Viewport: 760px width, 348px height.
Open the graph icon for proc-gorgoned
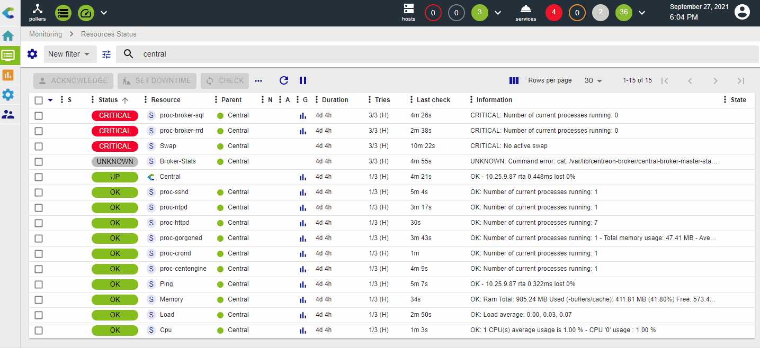click(302, 239)
